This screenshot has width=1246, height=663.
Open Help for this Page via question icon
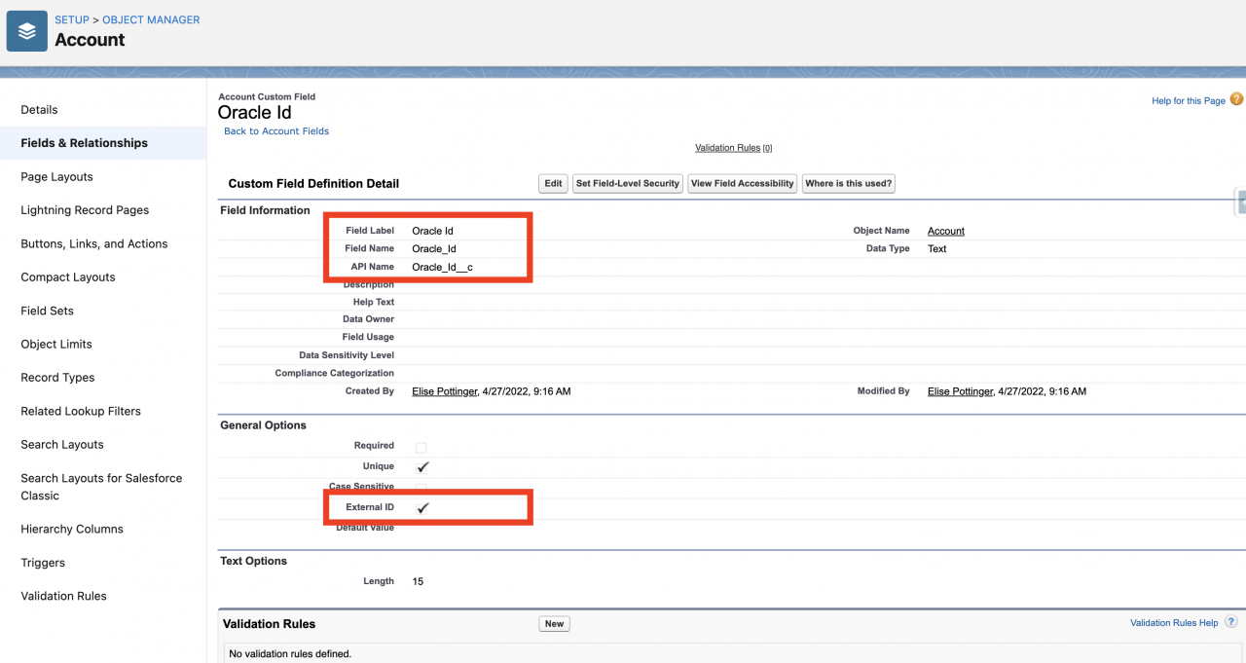(1235, 100)
